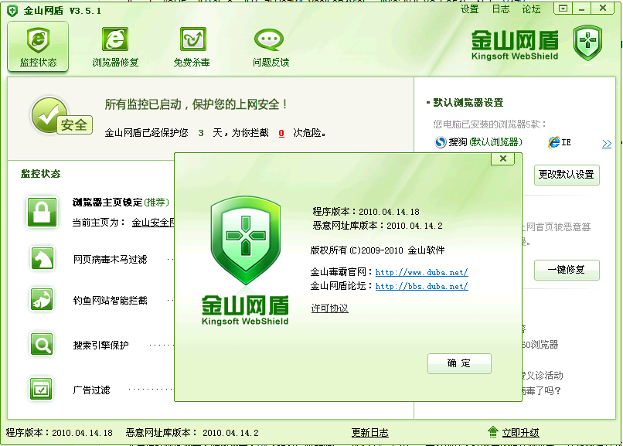
Task: Click the shield logo in the about dialog
Action: pos(246,240)
